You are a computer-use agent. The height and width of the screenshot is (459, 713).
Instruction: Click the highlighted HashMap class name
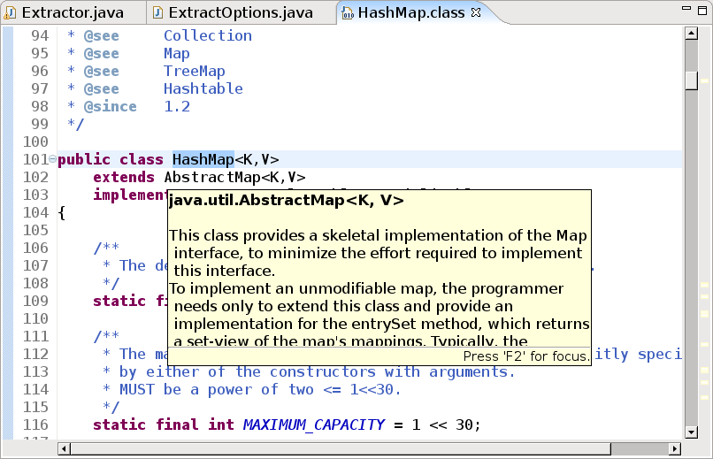click(x=203, y=159)
